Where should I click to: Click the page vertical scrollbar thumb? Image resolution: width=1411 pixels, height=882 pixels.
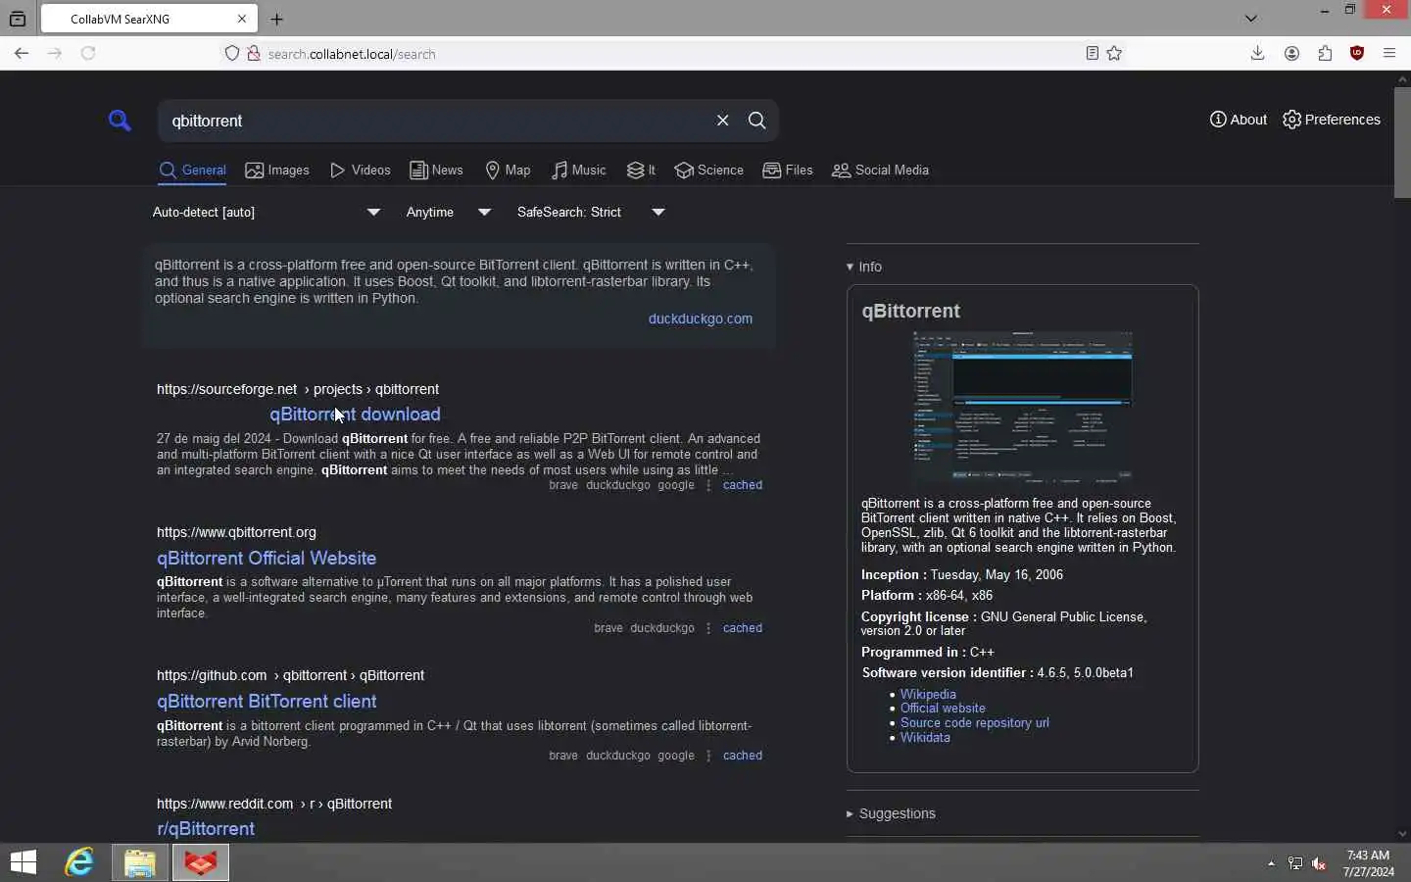click(x=1402, y=143)
